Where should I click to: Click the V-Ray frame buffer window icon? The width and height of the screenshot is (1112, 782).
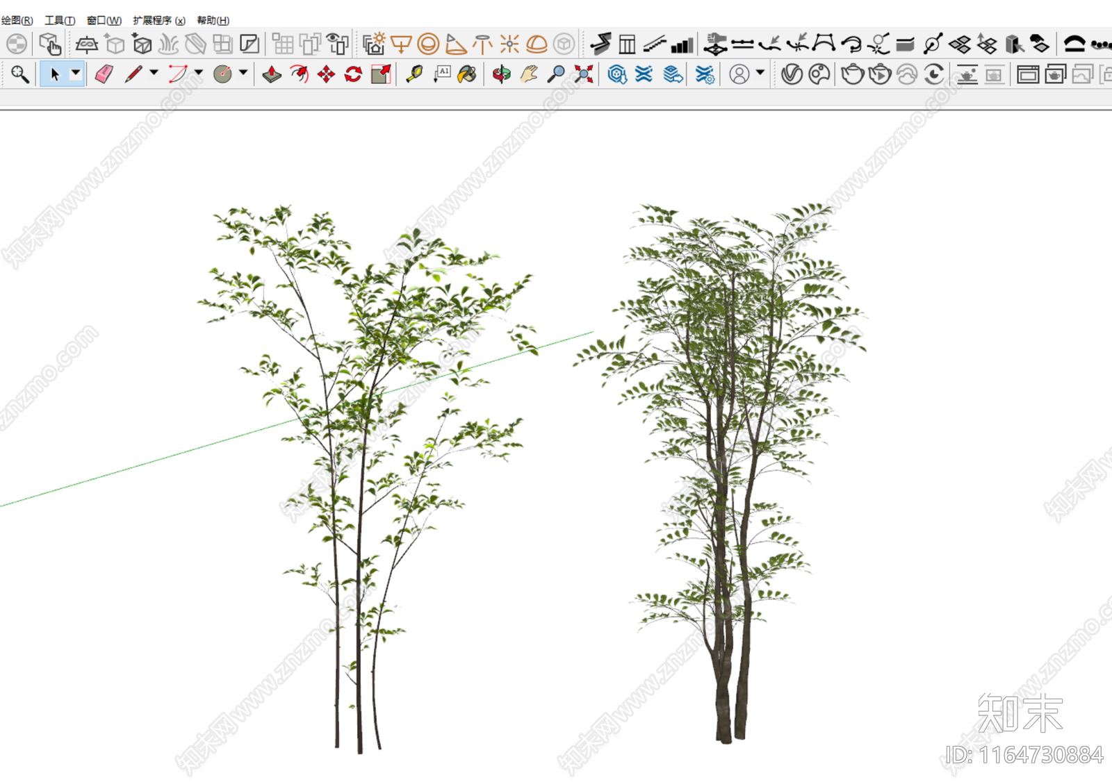[1027, 74]
